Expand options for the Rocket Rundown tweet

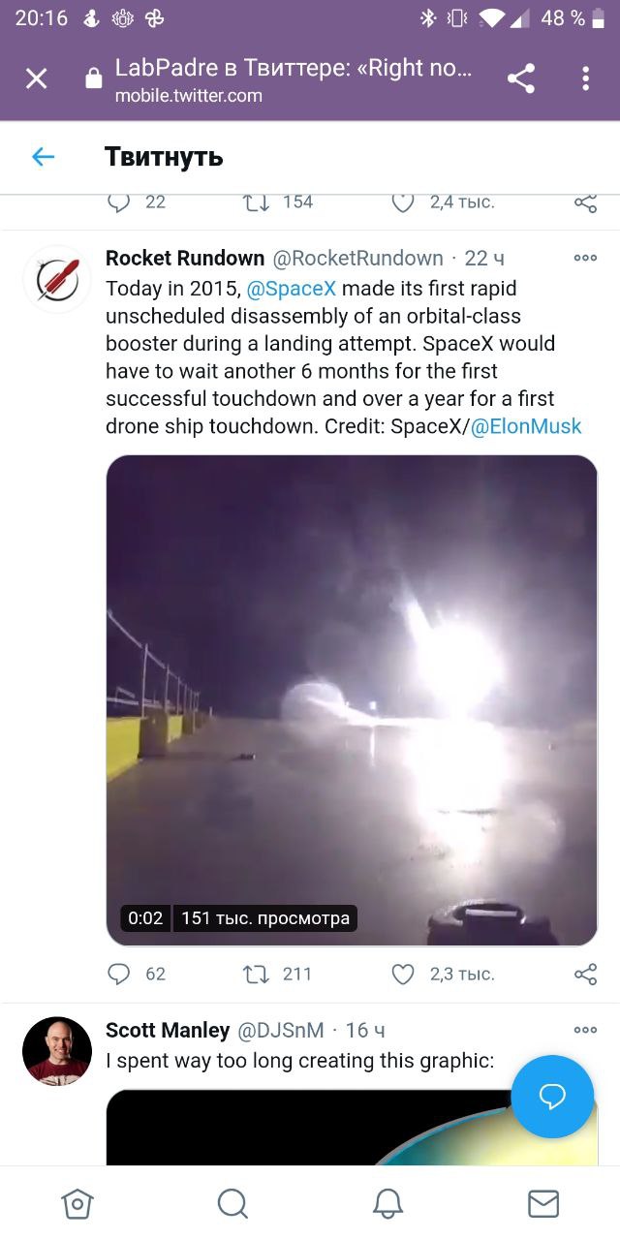[585, 259]
